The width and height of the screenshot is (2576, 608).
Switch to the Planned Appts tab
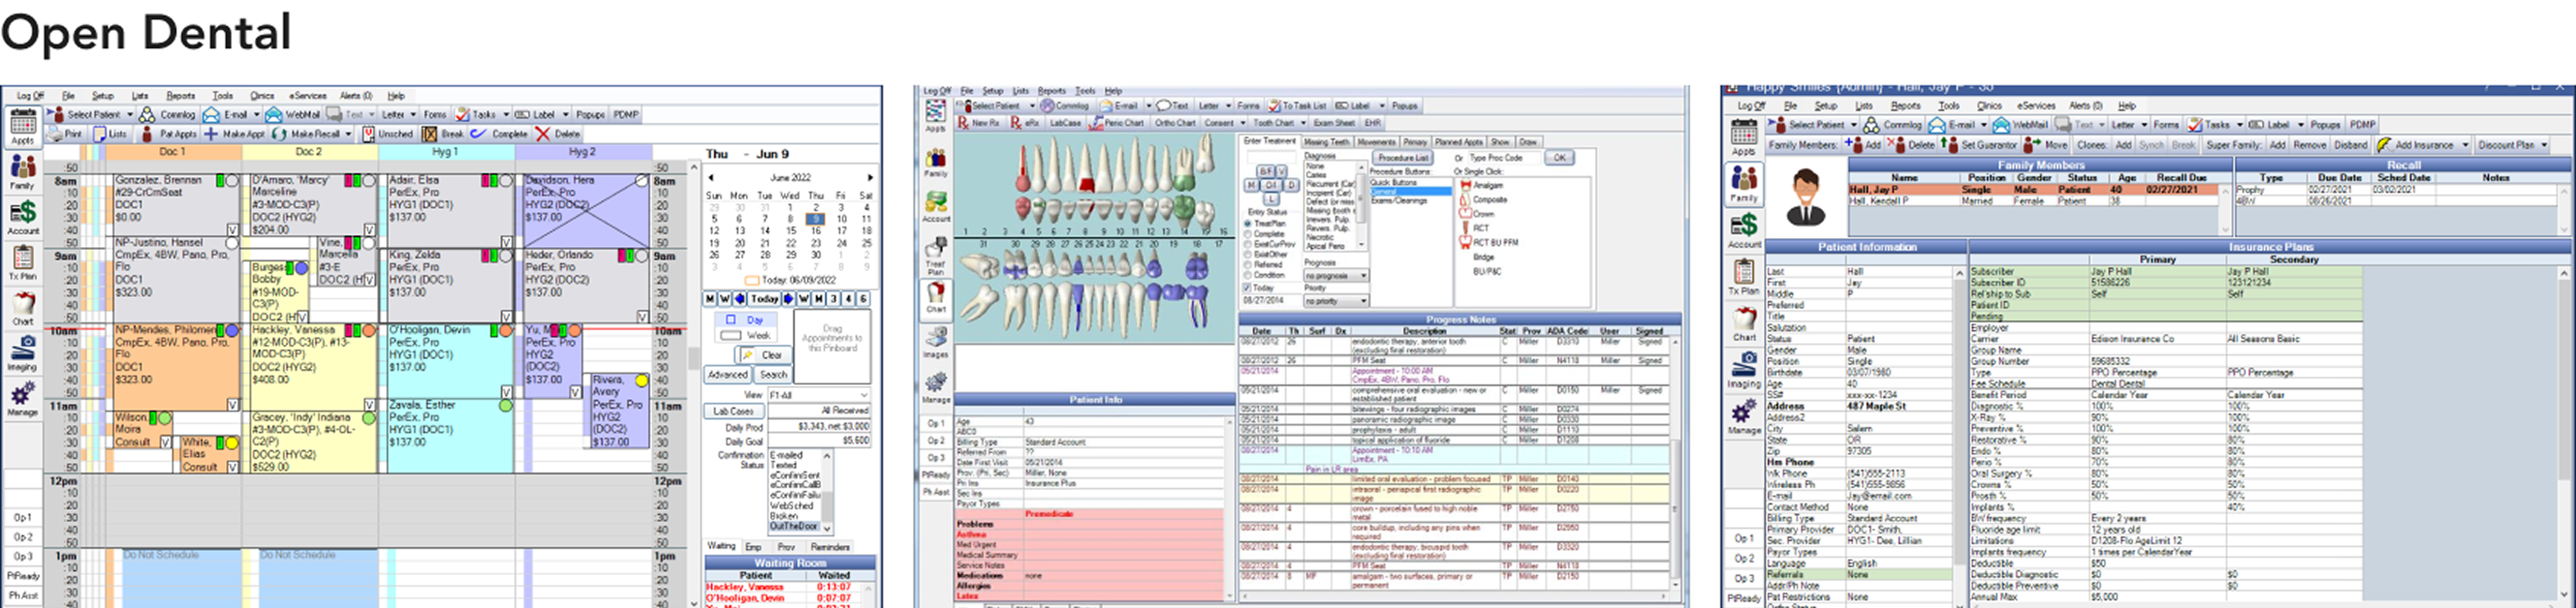1461,142
